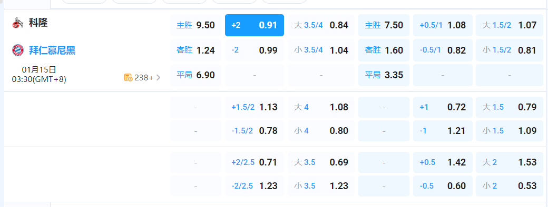This screenshot has height=207, width=548.
Task: Click the orange markets icon beside 238+
Action: (x=128, y=77)
